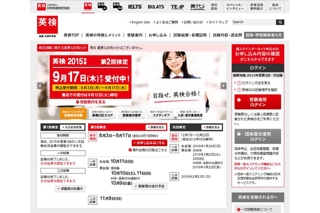Open 英検活用事例紹介 in top bar
Viewport: 320px width, 213px height.
[256, 6]
